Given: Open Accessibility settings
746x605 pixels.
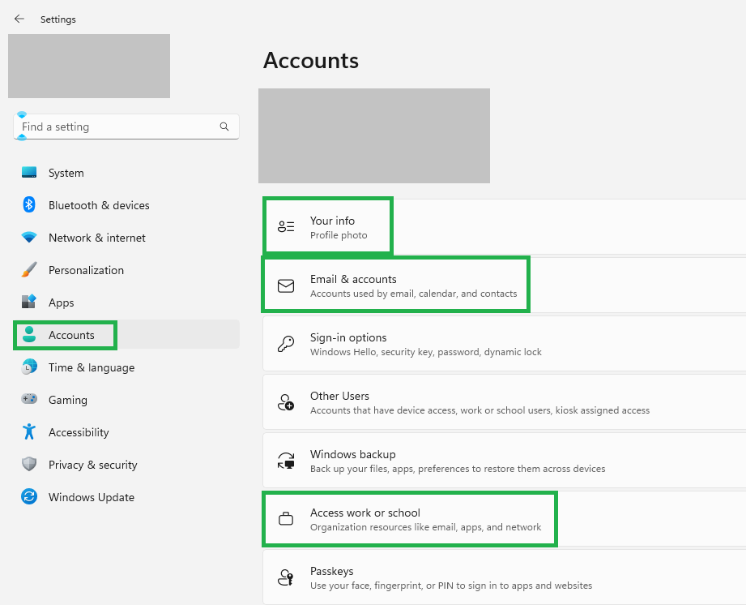Looking at the screenshot, I should coord(126,431).
